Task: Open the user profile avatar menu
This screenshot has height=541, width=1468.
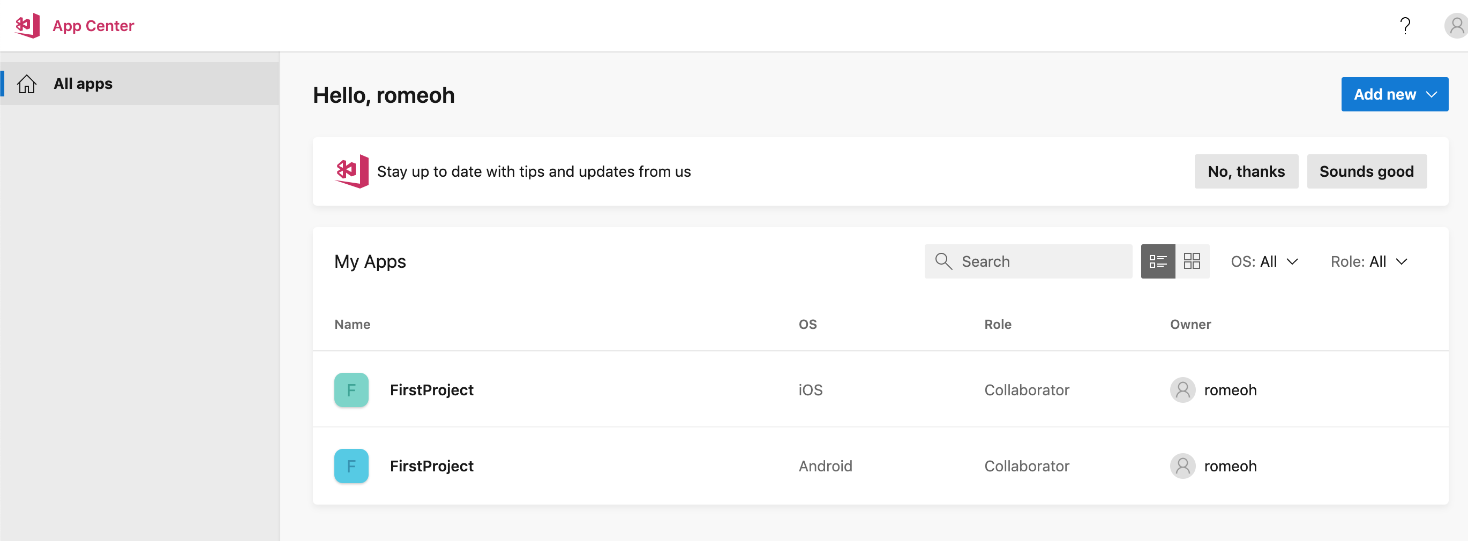Action: (x=1455, y=26)
